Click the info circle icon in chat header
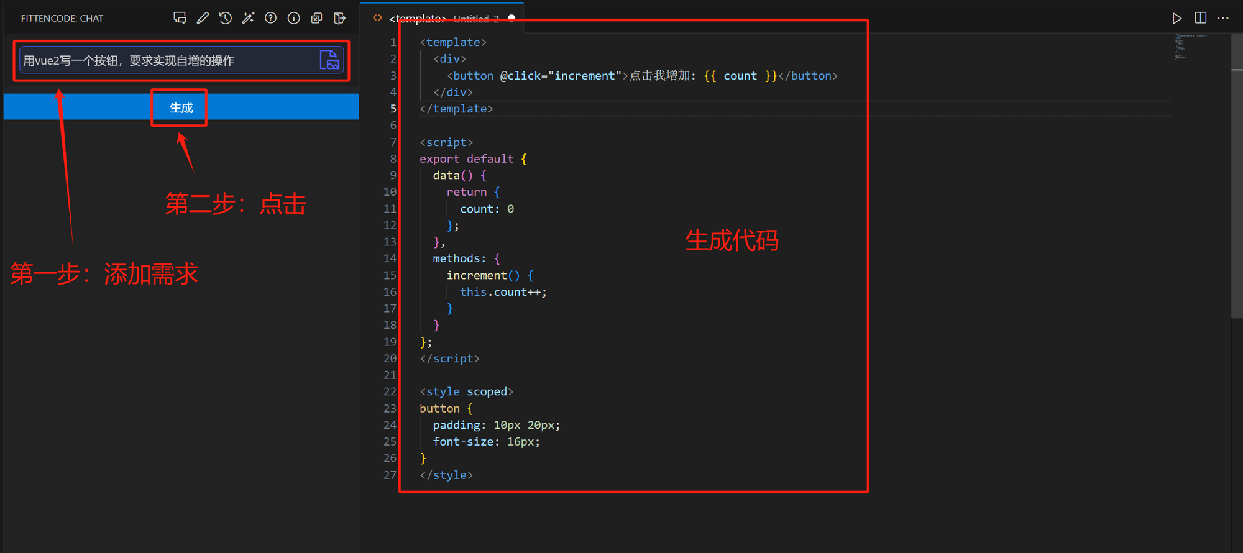Screen dimensions: 1243x553 tap(293, 18)
